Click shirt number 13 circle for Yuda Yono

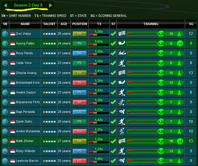(5, 63)
